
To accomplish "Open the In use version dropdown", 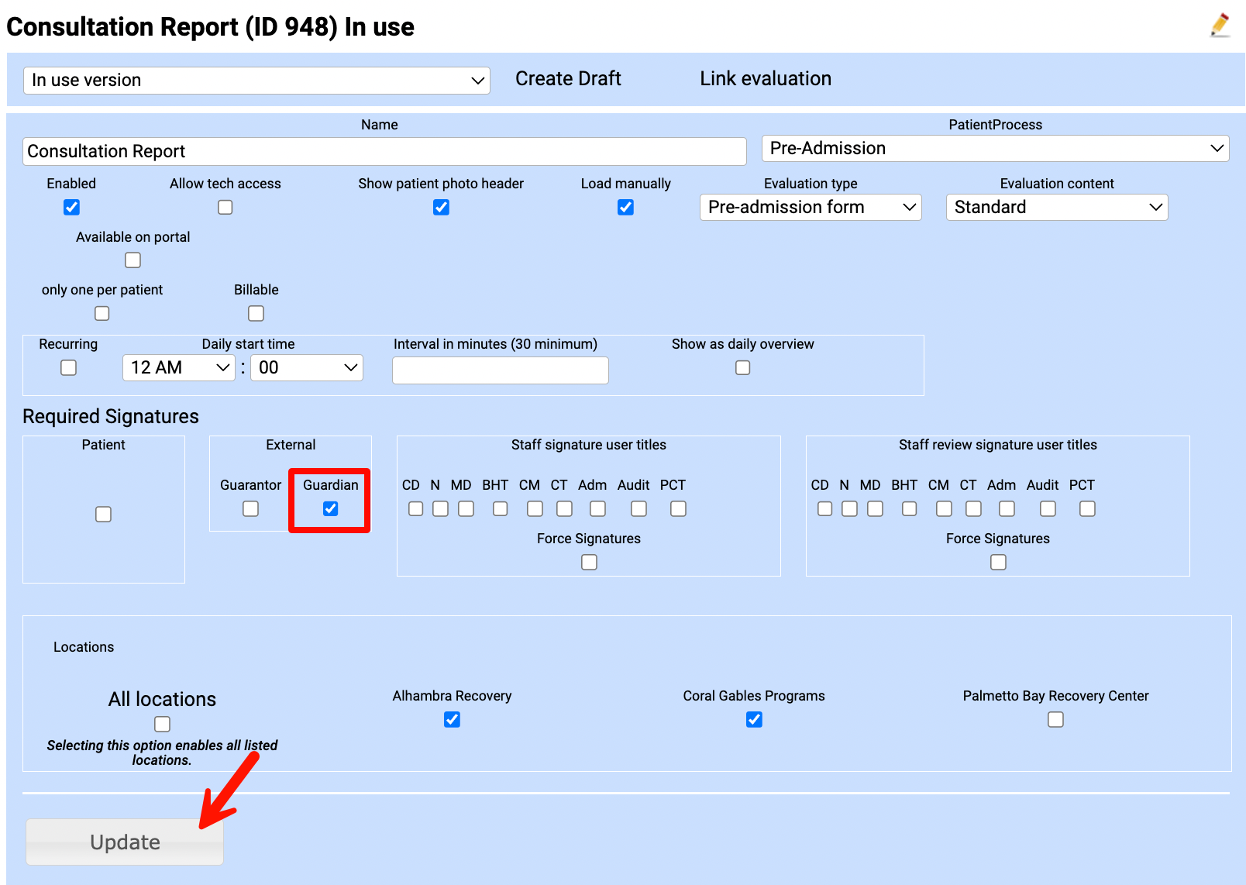I will [x=256, y=81].
